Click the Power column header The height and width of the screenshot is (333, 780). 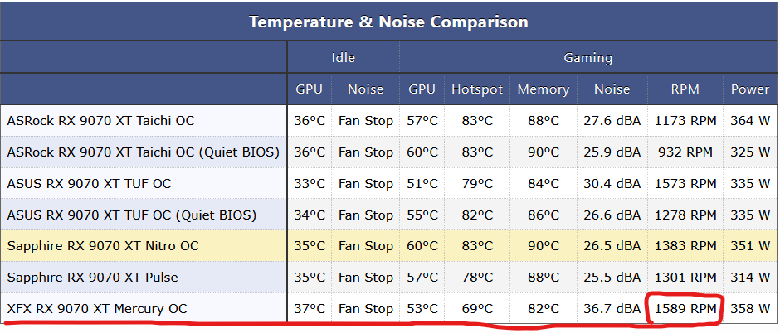[x=750, y=89]
